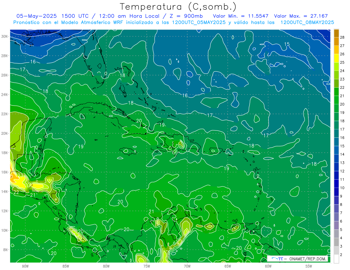The height and width of the screenshot is (270, 350).
Task: Click the '70W' longitude axis label
Action: tap(187, 266)
